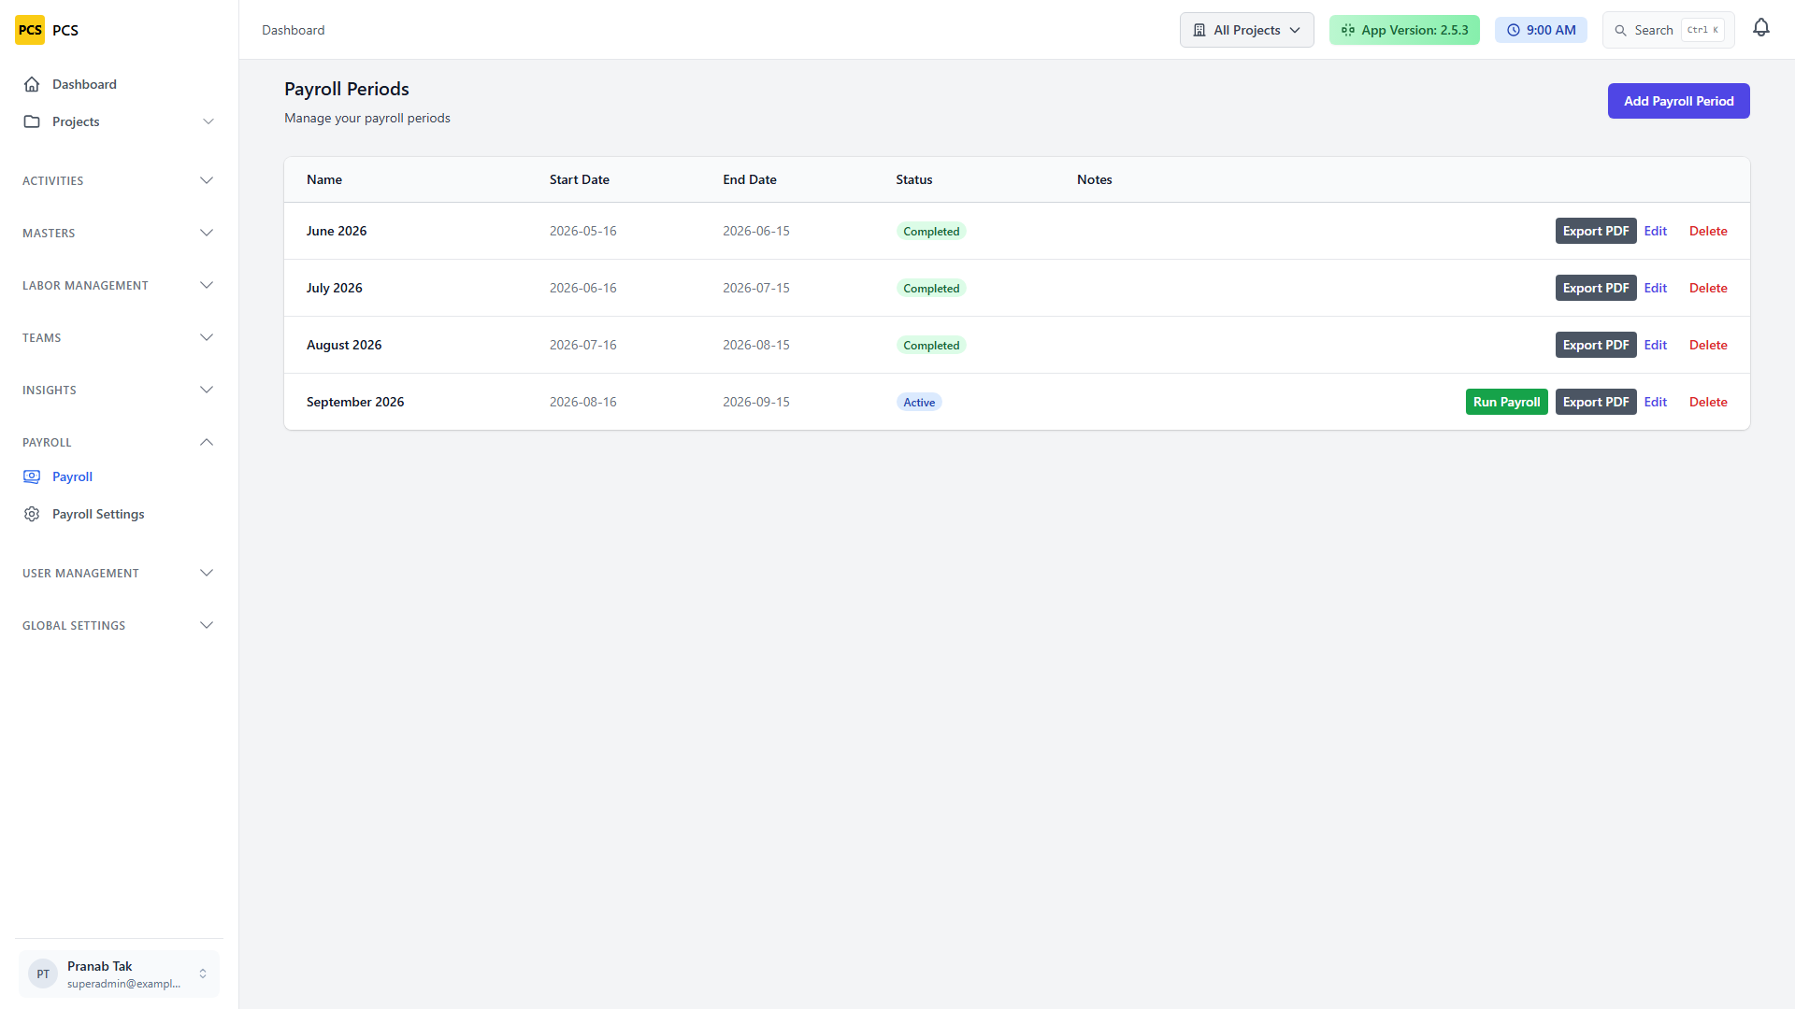Delete the July 2026 period
1795x1009 pixels.
coord(1707,288)
